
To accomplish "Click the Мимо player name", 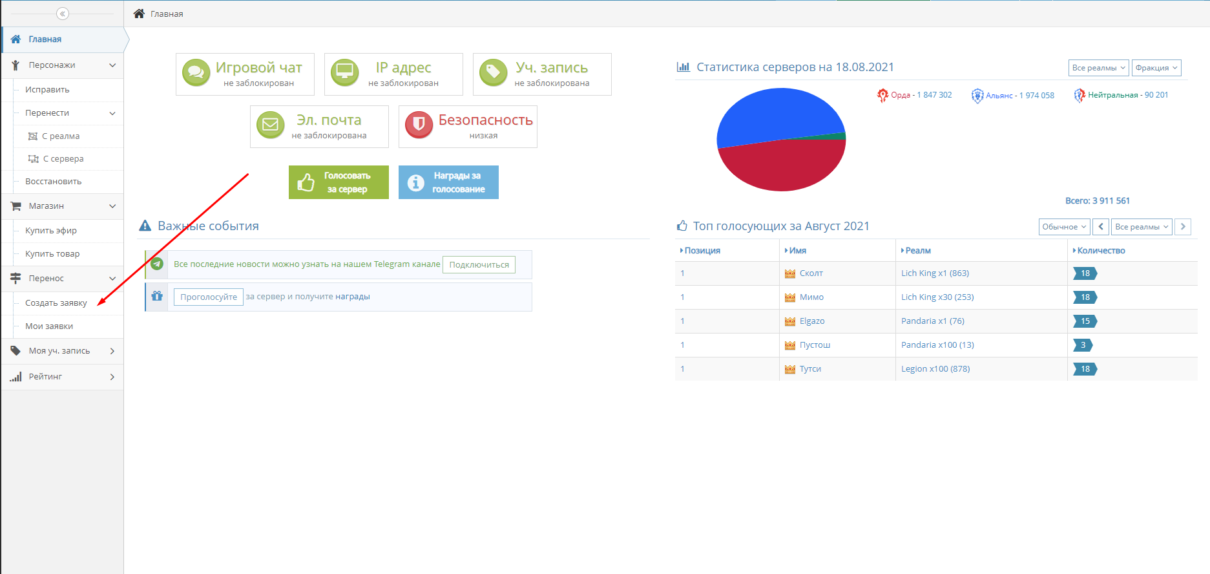I will click(811, 297).
